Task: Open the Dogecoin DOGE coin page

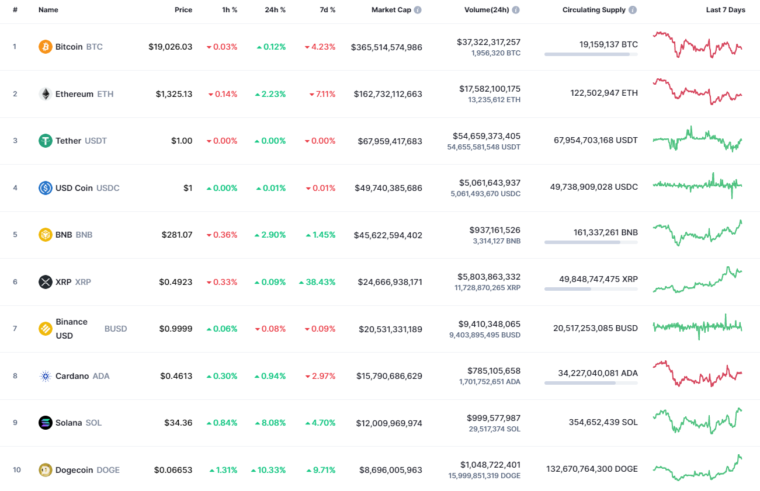Action: tap(79, 470)
